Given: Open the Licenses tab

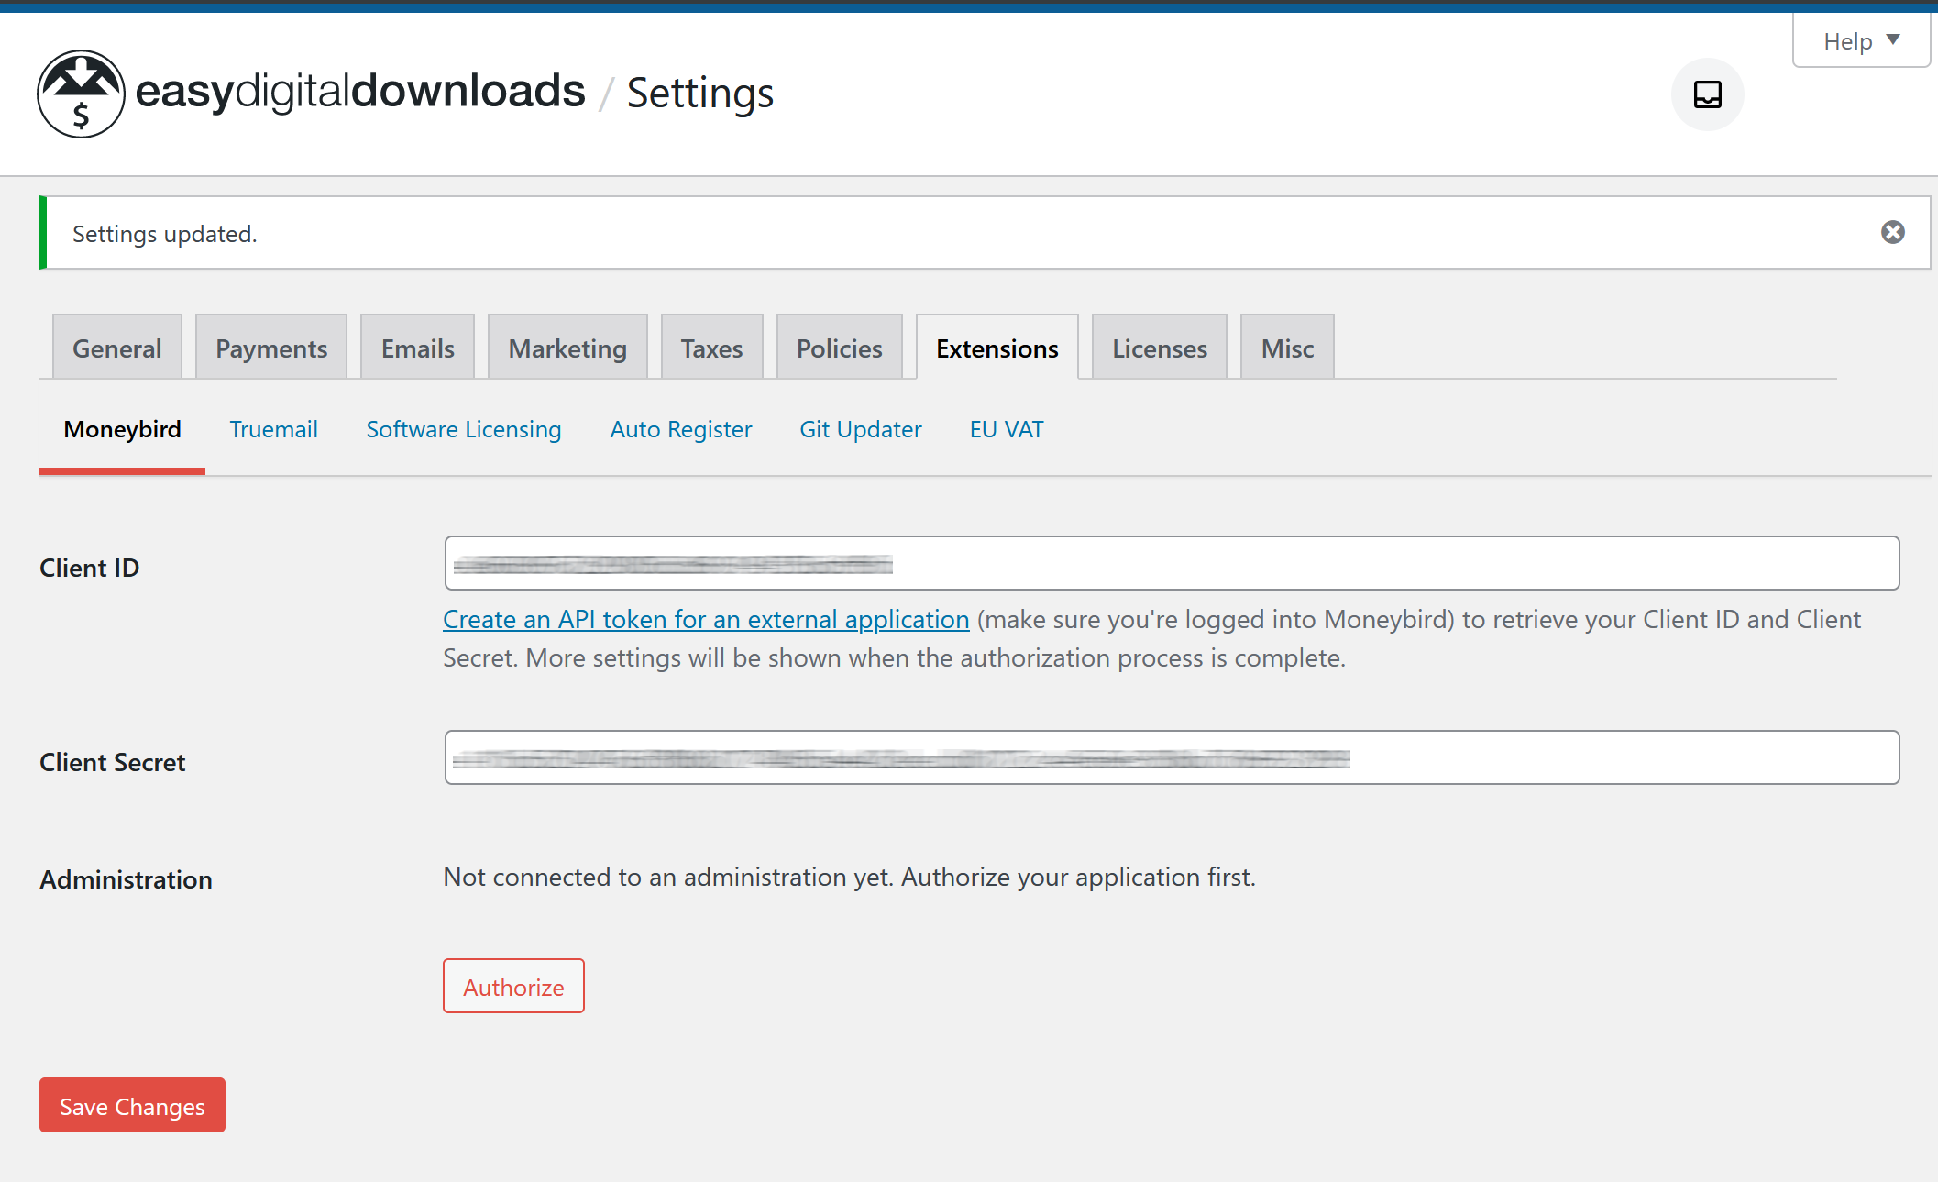Looking at the screenshot, I should click(x=1159, y=348).
